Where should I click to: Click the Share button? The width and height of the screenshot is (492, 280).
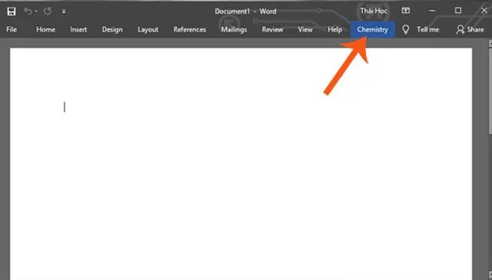click(x=470, y=29)
